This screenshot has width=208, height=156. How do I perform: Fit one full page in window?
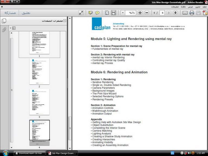coord(107,13)
